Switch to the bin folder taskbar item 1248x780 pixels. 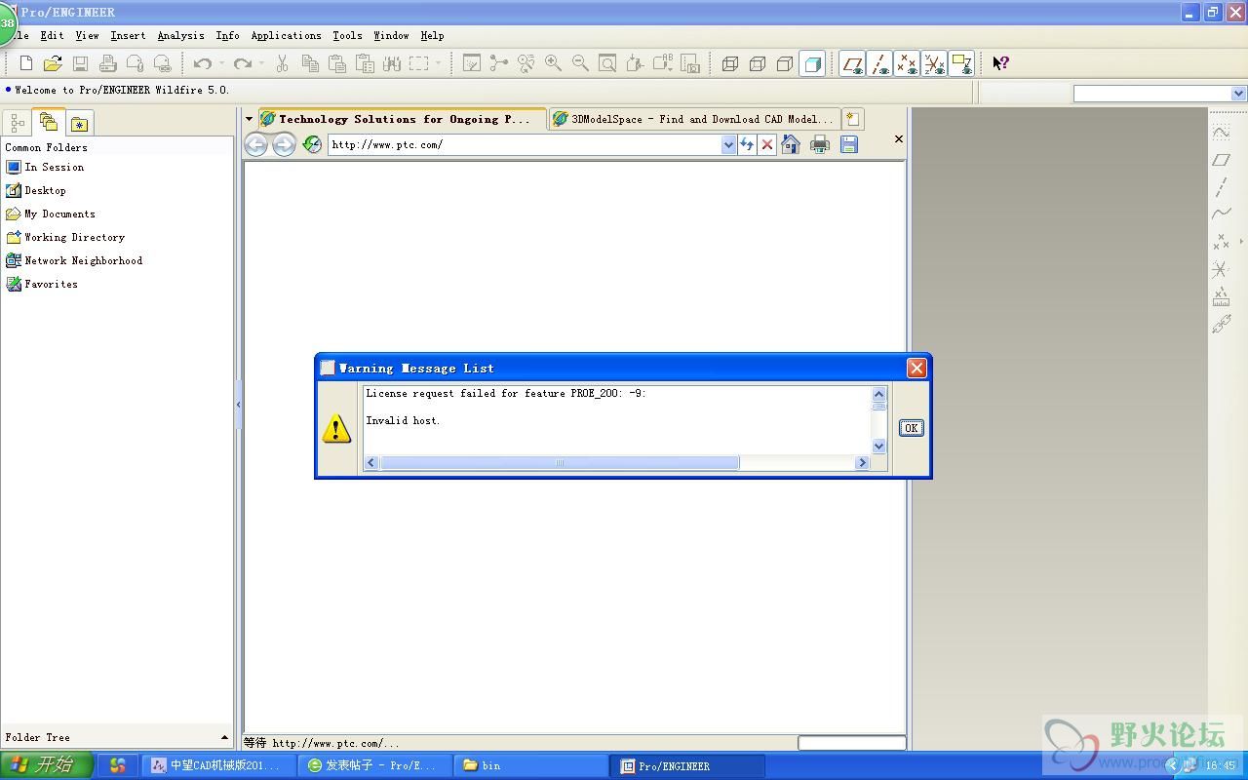(x=531, y=765)
